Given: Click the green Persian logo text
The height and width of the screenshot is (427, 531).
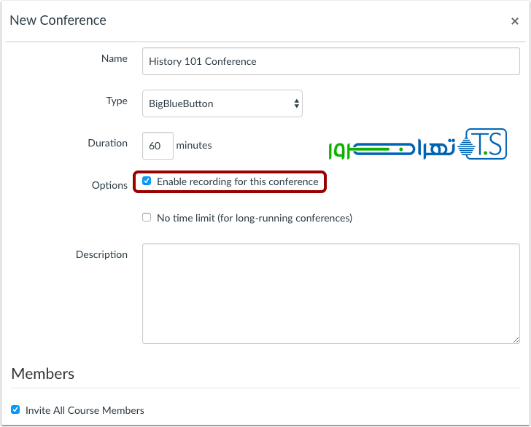Looking at the screenshot, I should click(390, 149).
